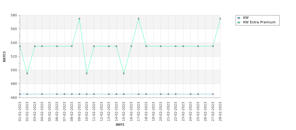Click the KW series point on 21-02-2023
296x130 pixels.
point(168,94)
